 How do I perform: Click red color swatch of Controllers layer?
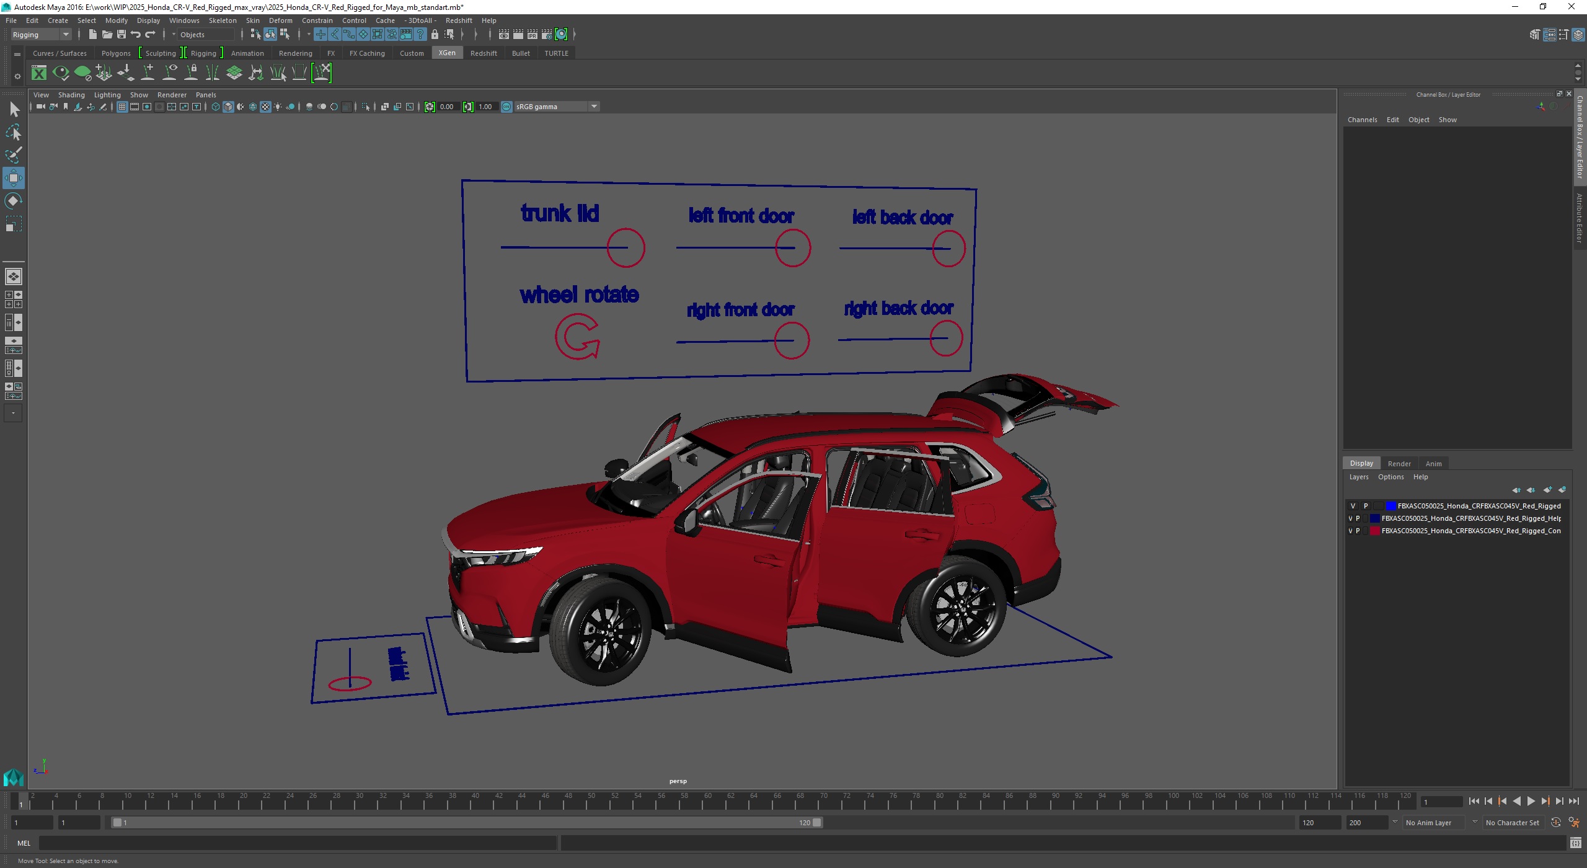coord(1375,531)
